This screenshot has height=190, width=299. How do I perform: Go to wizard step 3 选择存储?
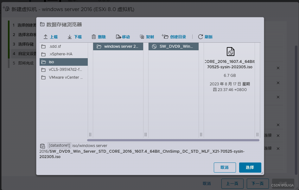23,44
